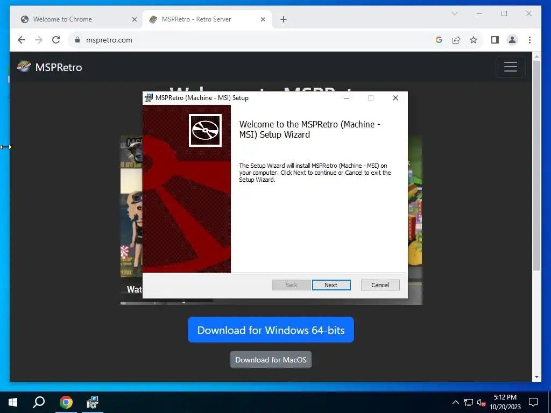Open the Windows Start menu
The width and height of the screenshot is (551, 413).
13,402
